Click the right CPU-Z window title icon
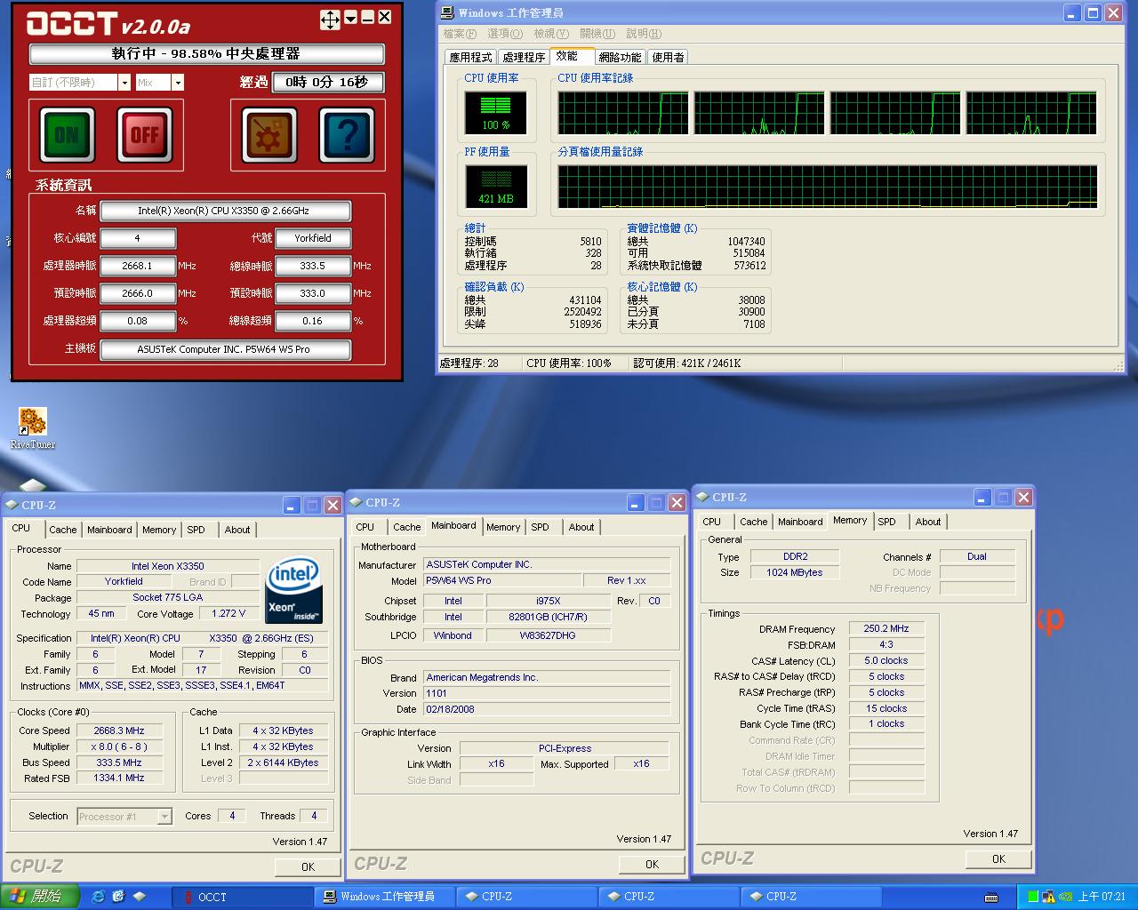 pyautogui.click(x=702, y=497)
